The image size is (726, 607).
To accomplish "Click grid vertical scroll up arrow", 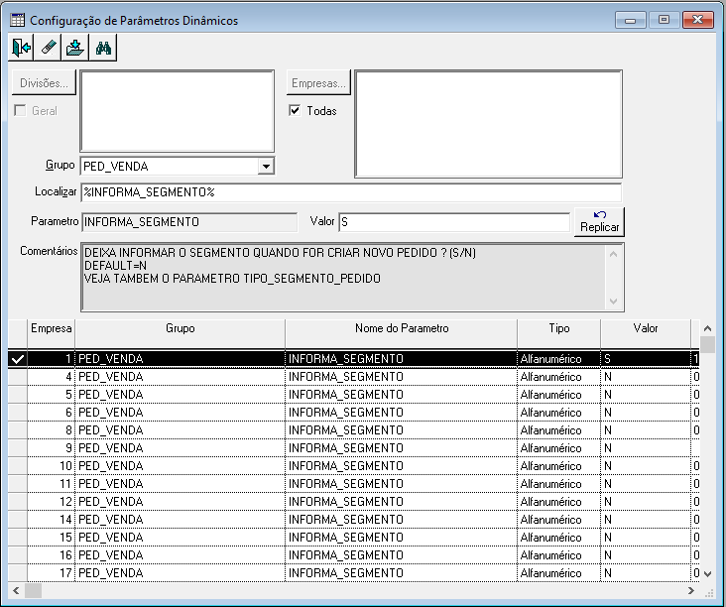I will 707,328.
